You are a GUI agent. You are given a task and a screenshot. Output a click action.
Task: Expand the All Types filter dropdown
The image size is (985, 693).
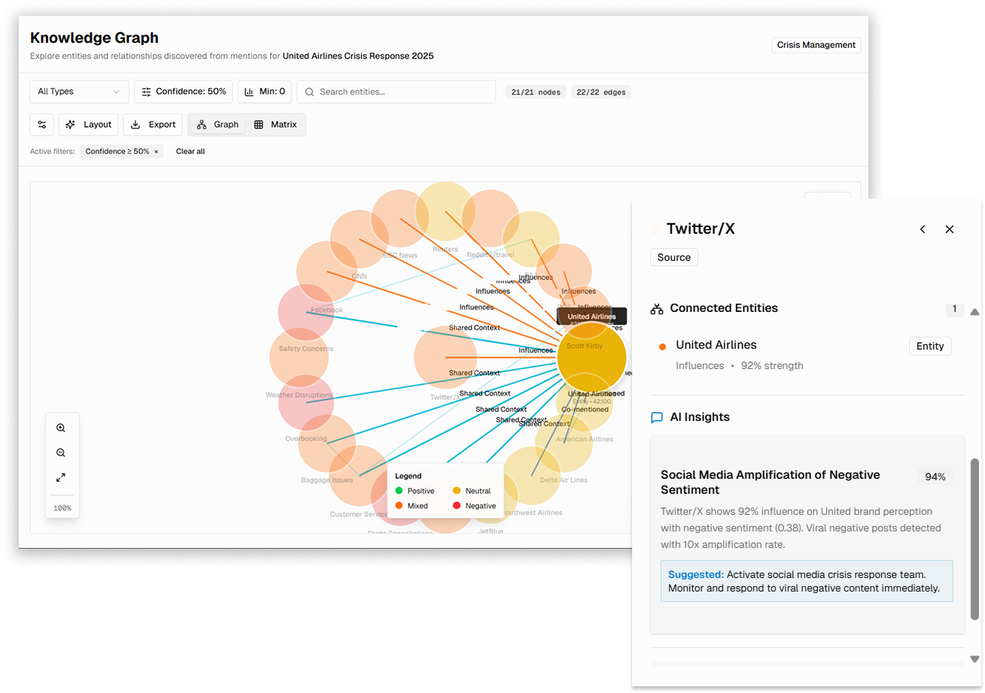pyautogui.click(x=79, y=91)
